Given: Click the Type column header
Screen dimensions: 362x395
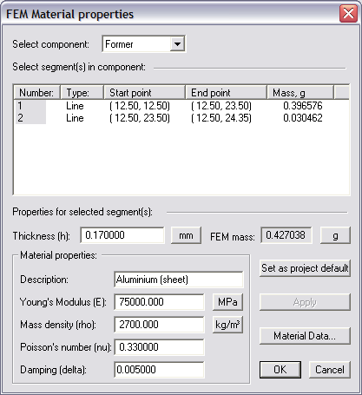Looking at the screenshot, I should pyautogui.click(x=82, y=93).
